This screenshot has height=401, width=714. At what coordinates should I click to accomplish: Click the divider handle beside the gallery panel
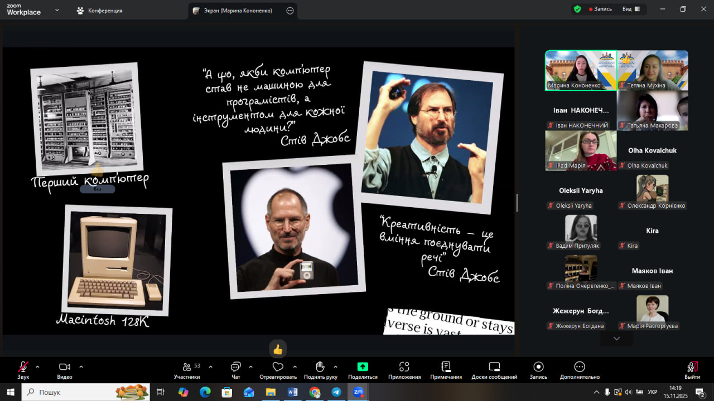point(517,203)
